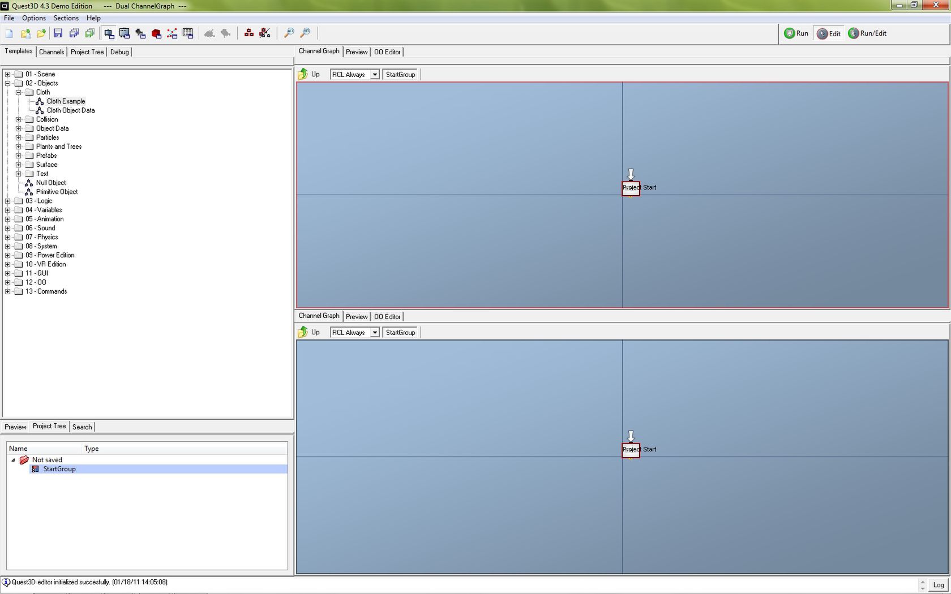Click the spreadsheet table channel icon

tap(187, 33)
